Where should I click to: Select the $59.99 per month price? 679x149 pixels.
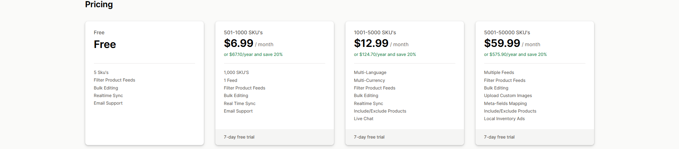point(502,43)
